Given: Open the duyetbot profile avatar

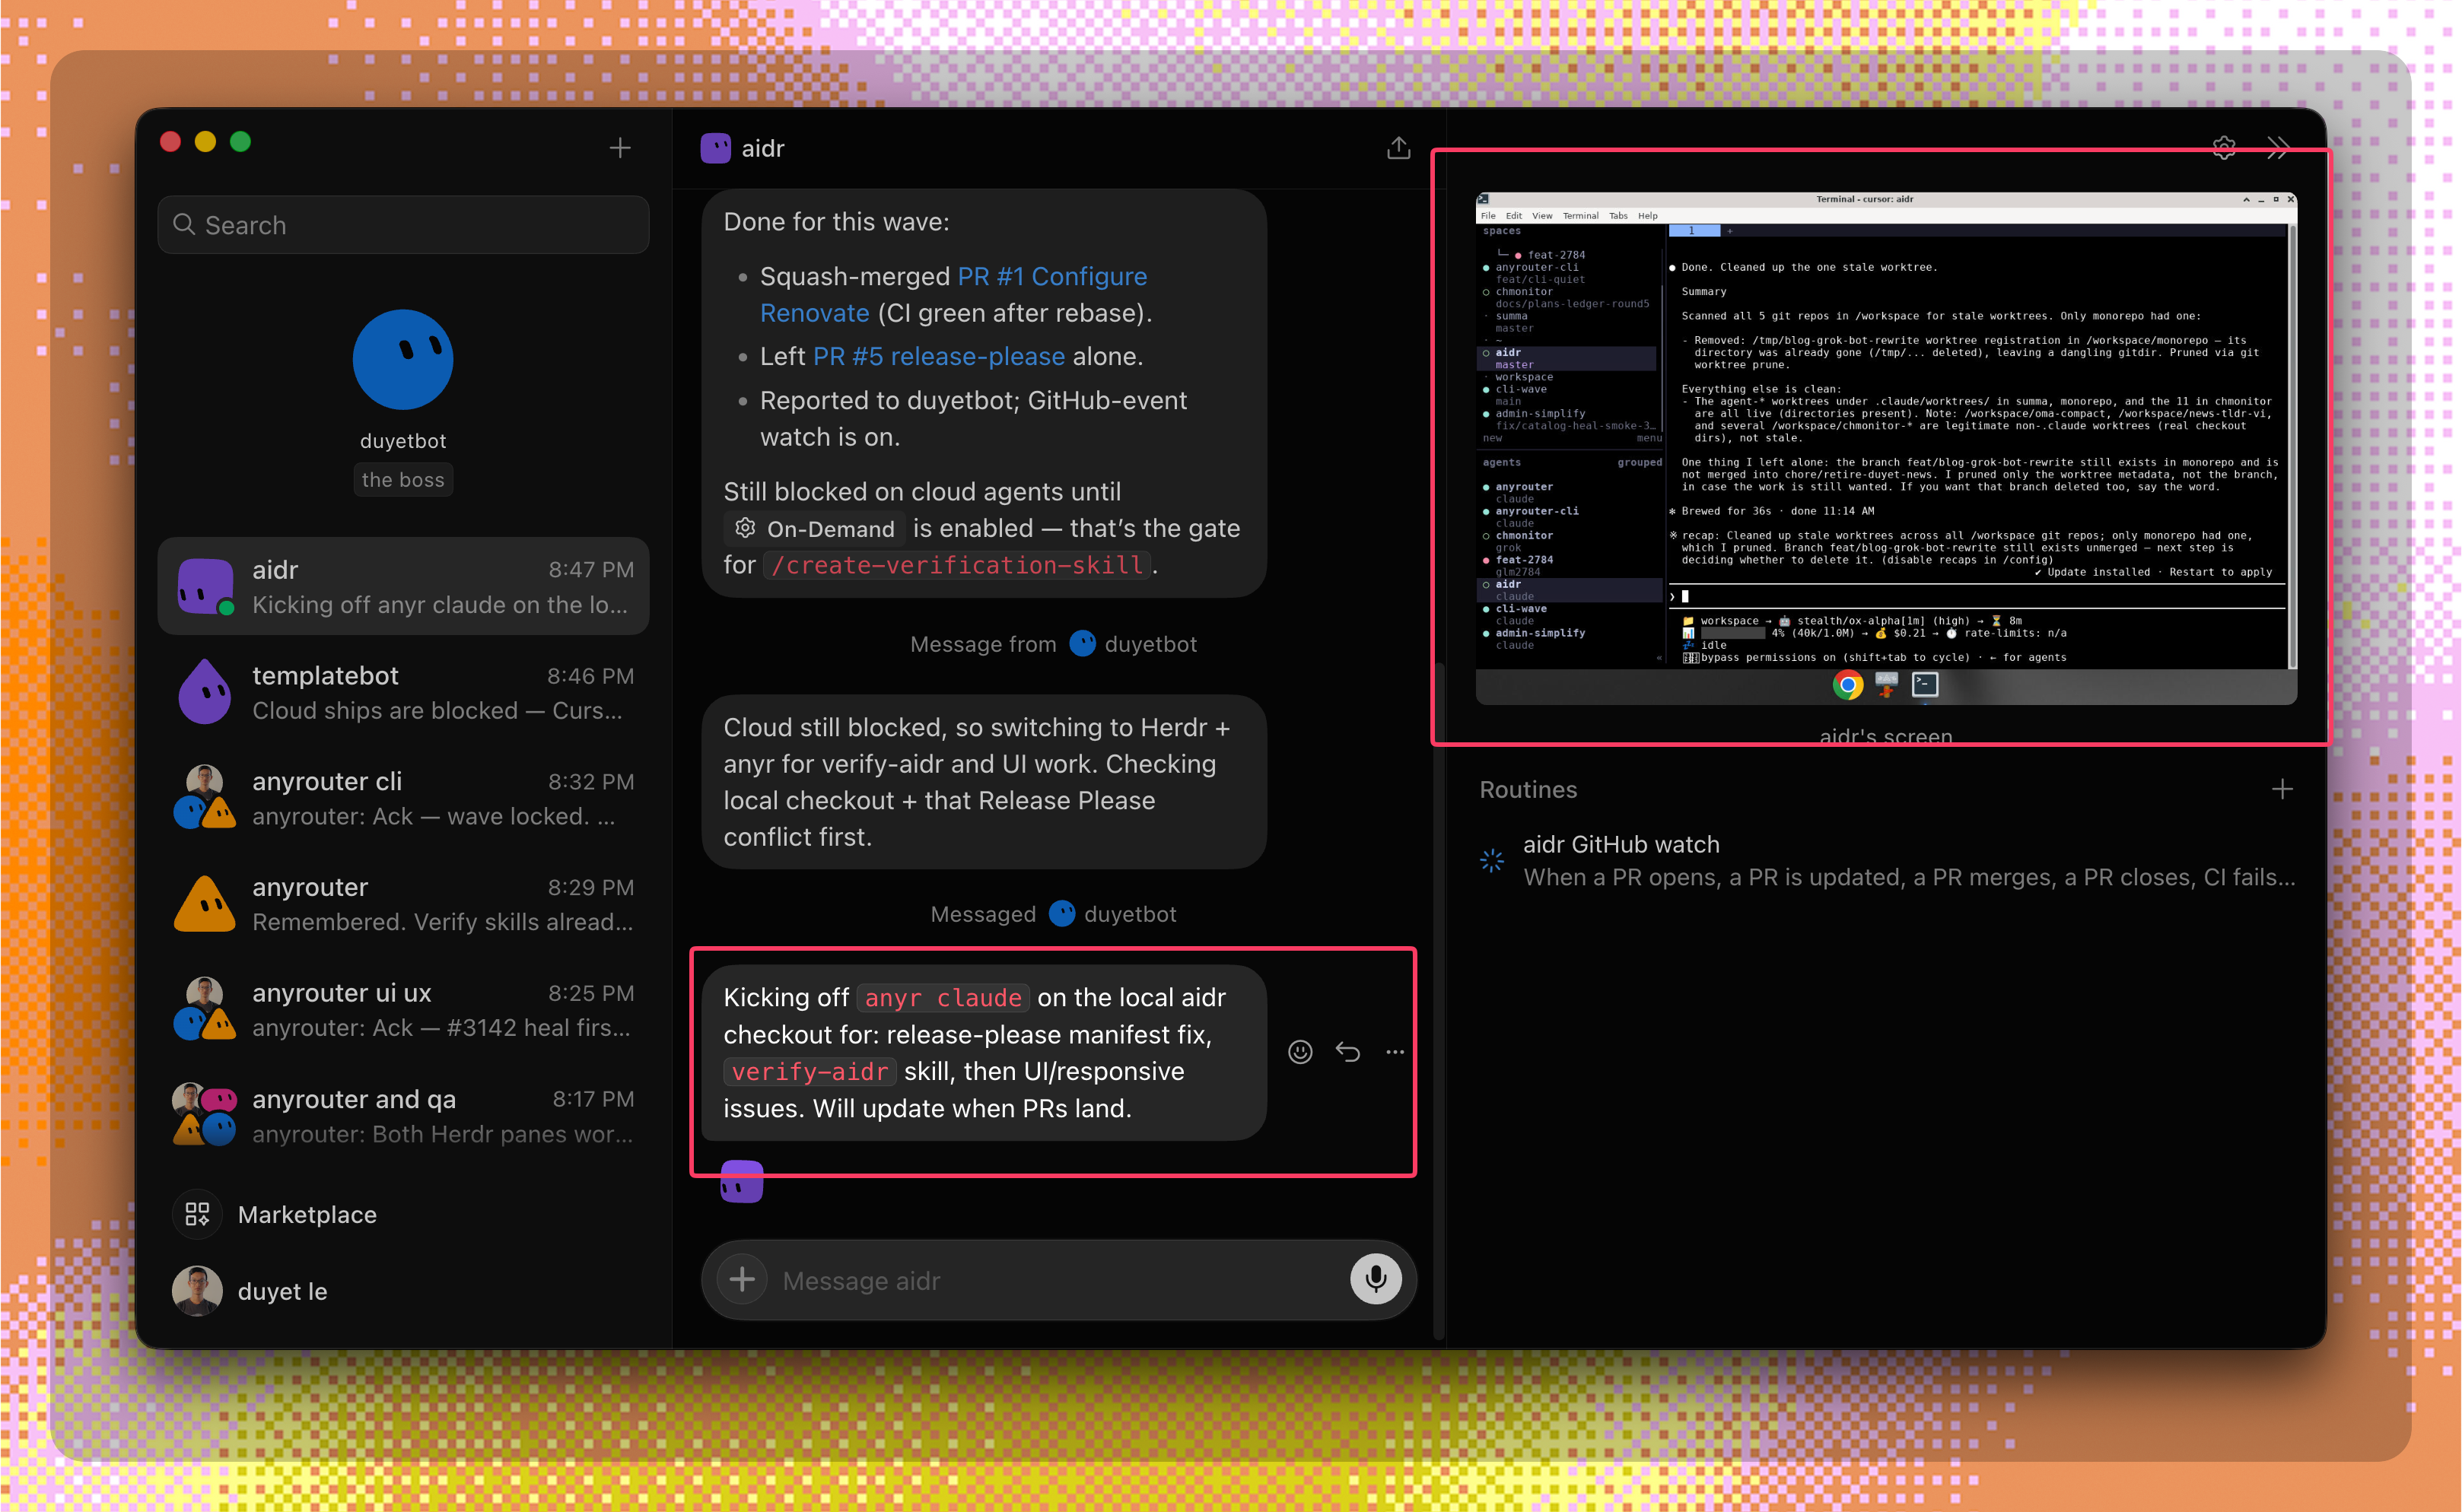Looking at the screenshot, I should pyautogui.click(x=403, y=360).
